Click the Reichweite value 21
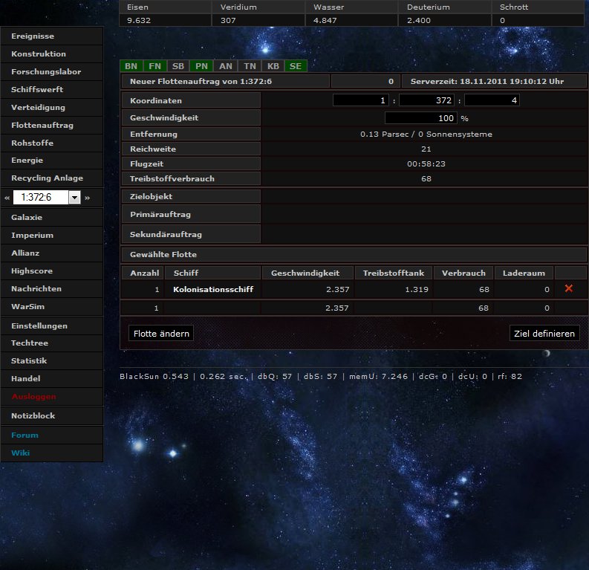 pos(426,149)
